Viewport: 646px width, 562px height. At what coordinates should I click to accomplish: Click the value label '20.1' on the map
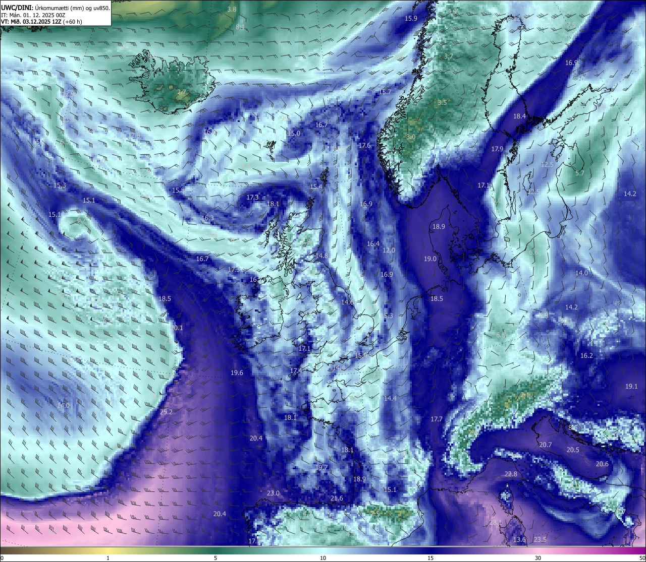(x=177, y=328)
